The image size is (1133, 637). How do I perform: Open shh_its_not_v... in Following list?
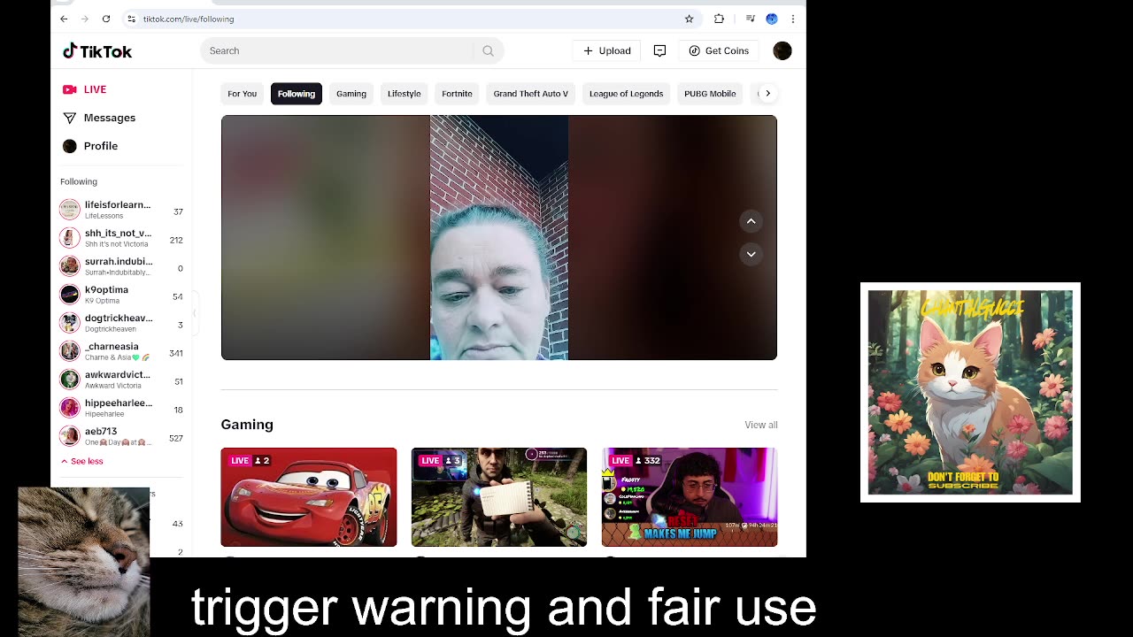(x=121, y=238)
